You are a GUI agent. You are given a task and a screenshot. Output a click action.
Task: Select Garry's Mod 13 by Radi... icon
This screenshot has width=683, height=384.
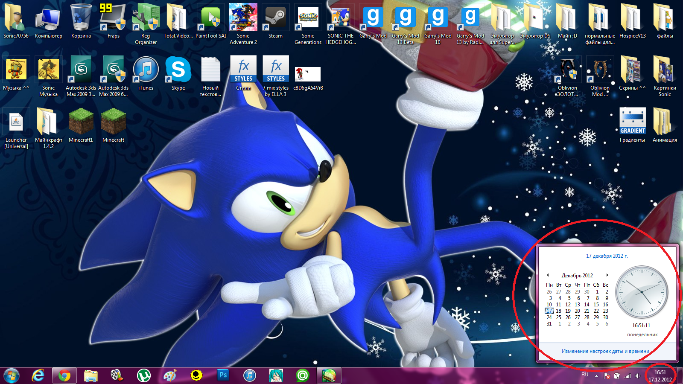(x=470, y=24)
